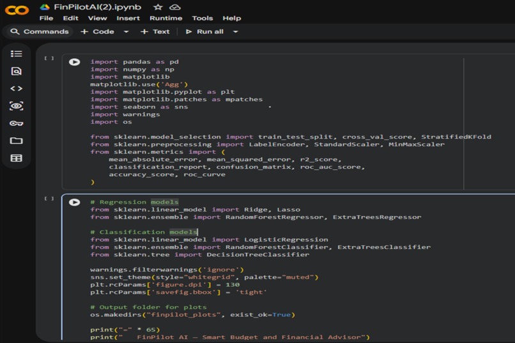Click the 'savefig.bbox' rcParams line
The image size is (515, 343).
click(x=179, y=292)
